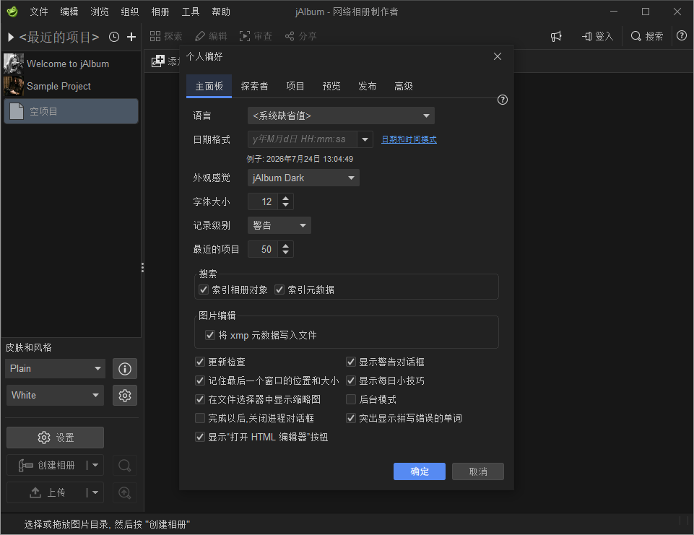Click the help icon in top-right toolbar

pyautogui.click(x=682, y=36)
